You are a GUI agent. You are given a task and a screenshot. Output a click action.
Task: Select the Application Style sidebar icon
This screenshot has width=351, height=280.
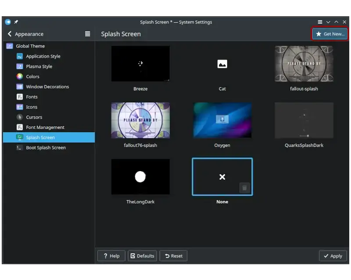point(20,56)
